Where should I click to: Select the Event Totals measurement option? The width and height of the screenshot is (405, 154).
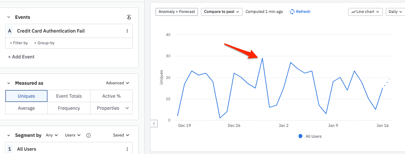coord(69,96)
